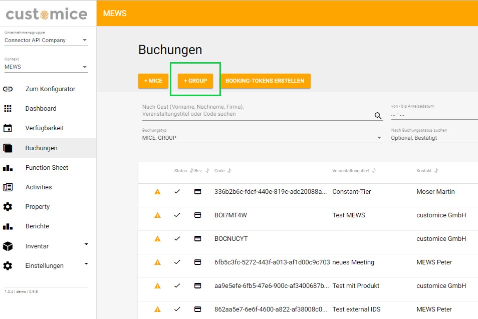Expand the Inventar submenu arrow
The width and height of the screenshot is (478, 319).
(86, 244)
